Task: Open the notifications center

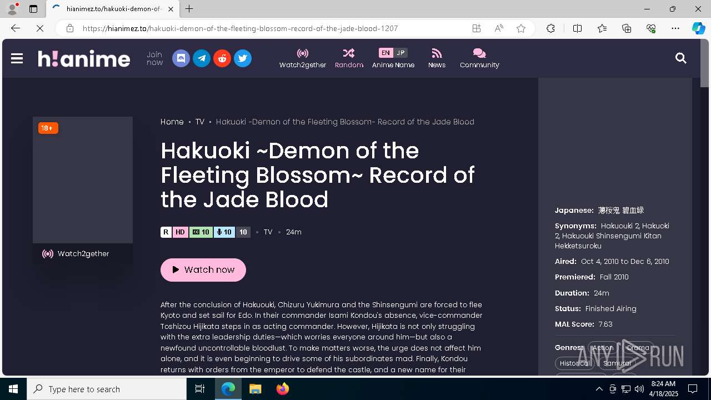Action: [x=693, y=389]
